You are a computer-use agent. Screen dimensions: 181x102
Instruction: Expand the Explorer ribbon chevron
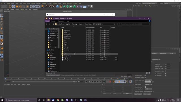[148, 21]
